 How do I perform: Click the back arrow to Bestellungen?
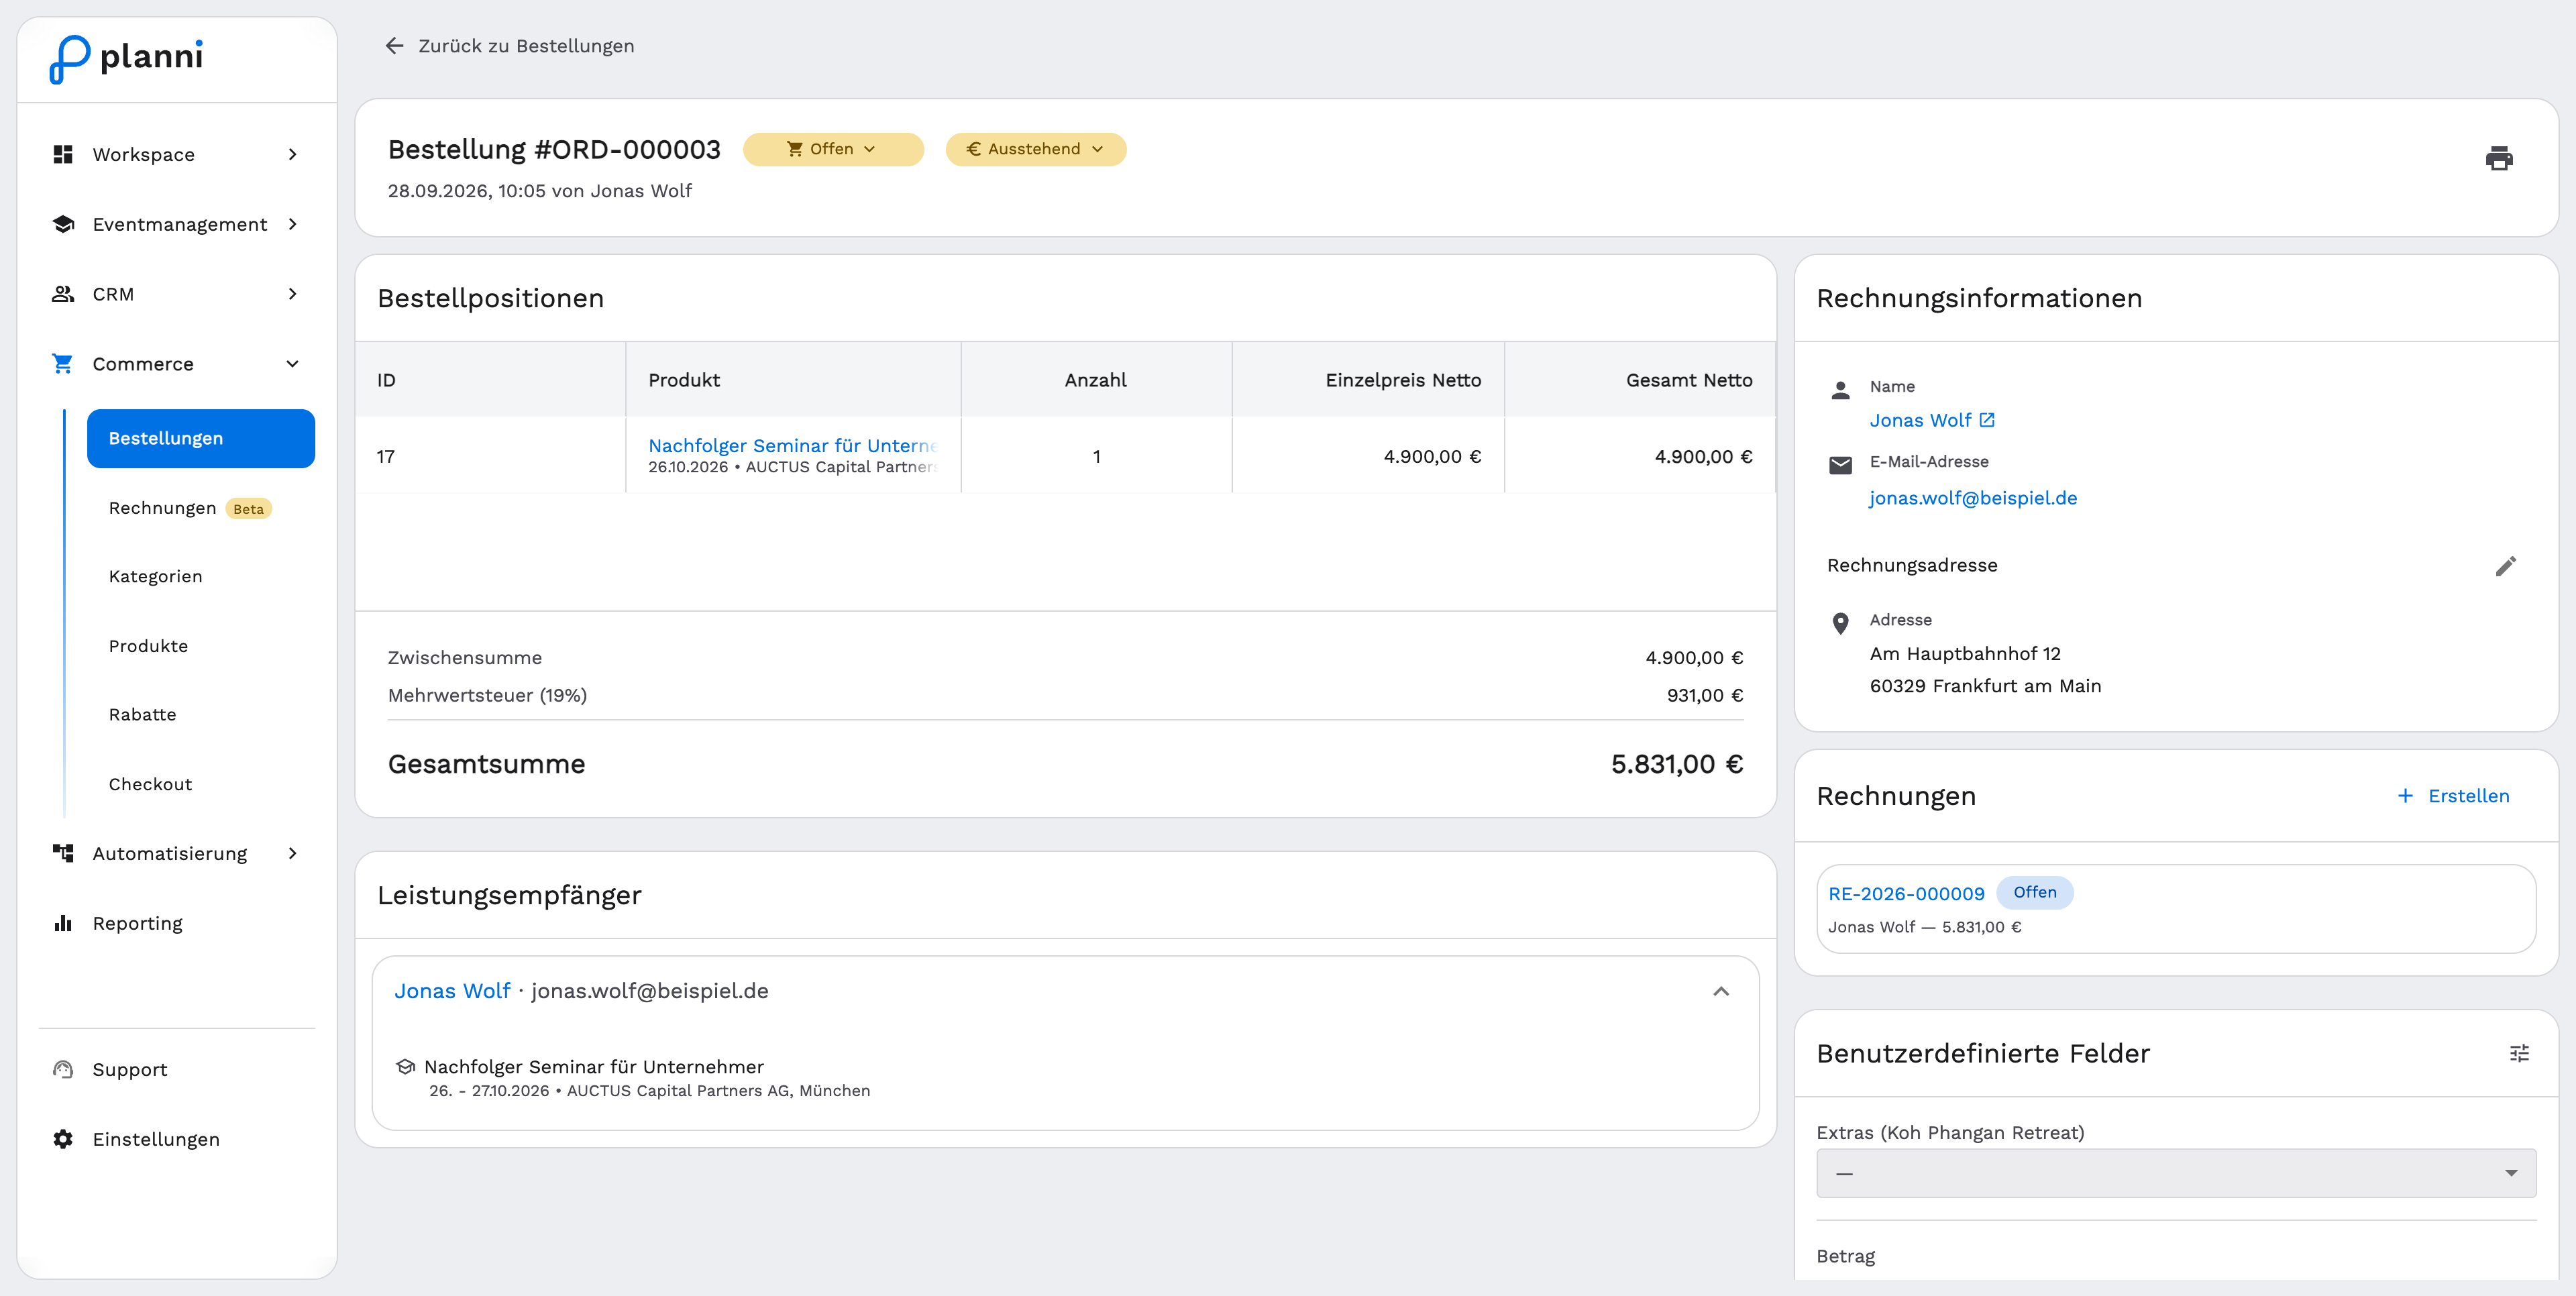pyautogui.click(x=394, y=46)
